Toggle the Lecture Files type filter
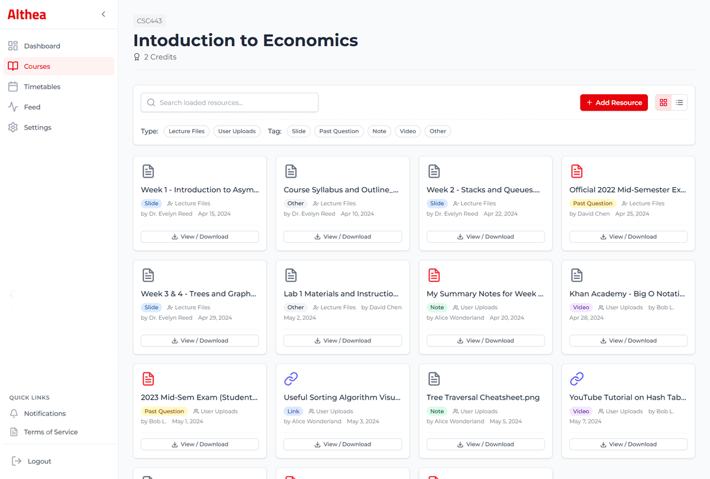The width and height of the screenshot is (710, 479). pos(186,131)
